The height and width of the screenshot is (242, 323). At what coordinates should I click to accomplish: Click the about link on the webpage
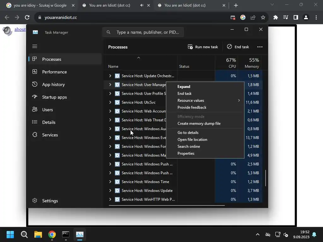tap(20, 29)
